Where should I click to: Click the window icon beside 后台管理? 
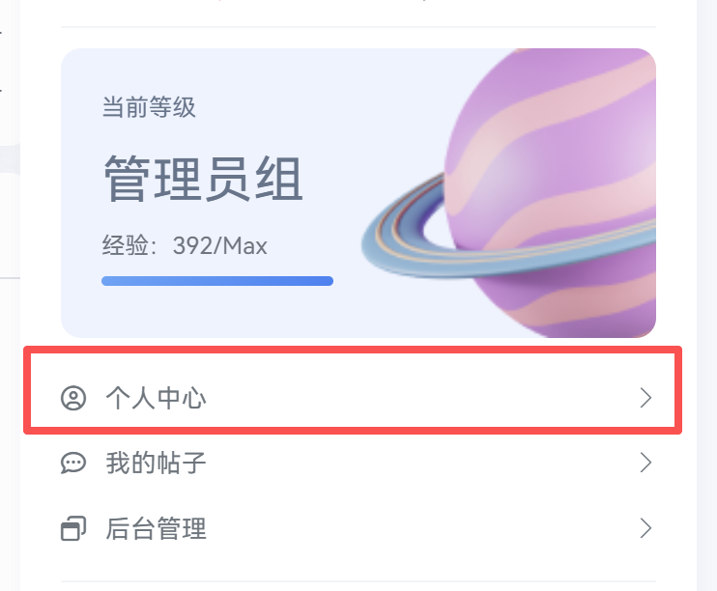click(x=73, y=529)
